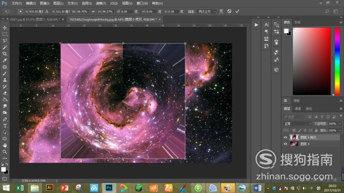The image size is (344, 193).
Task: Open the layer filter type dropdown
Action: pyautogui.click(x=294, y=117)
